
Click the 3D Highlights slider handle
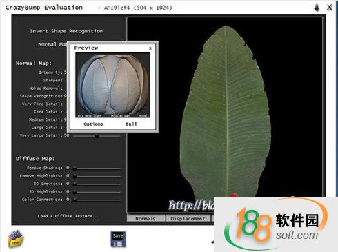[75, 192]
